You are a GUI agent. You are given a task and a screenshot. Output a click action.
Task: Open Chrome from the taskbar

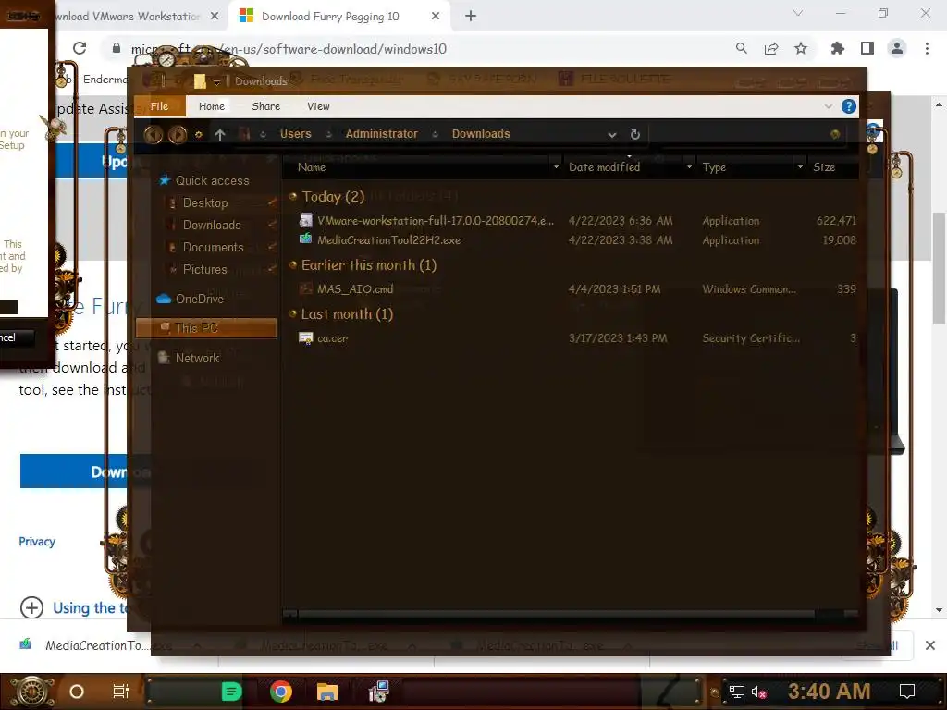click(281, 692)
